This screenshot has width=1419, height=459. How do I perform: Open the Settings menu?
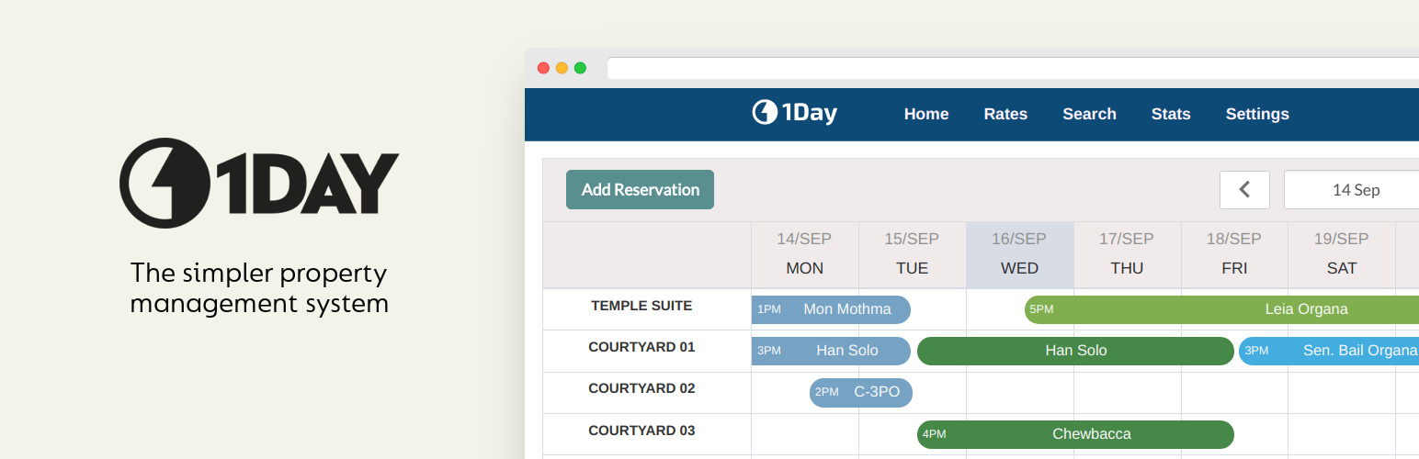pos(1256,114)
